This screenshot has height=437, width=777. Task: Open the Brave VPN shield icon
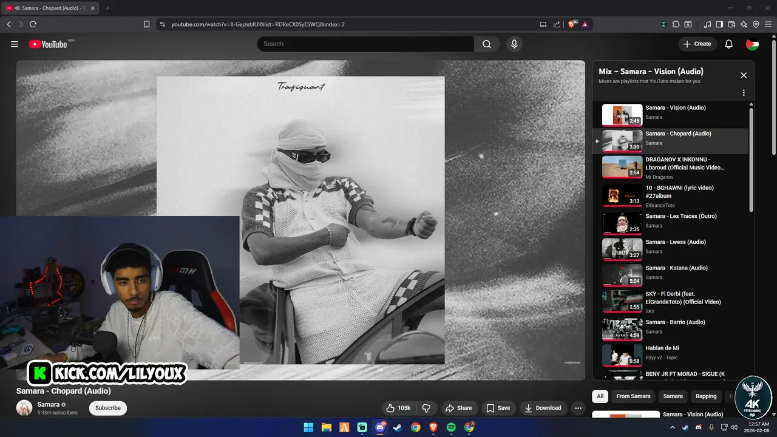756,24
